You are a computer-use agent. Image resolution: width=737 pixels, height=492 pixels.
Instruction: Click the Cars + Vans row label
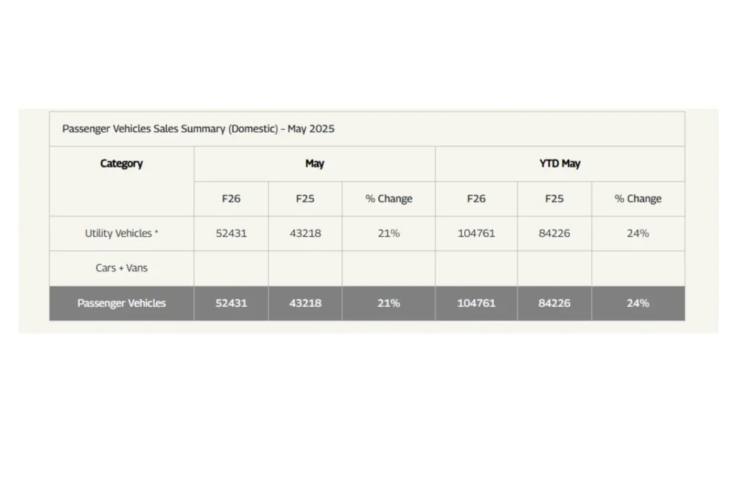122,268
